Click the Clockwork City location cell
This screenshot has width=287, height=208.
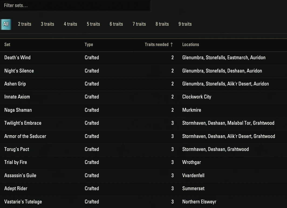[x=197, y=97]
